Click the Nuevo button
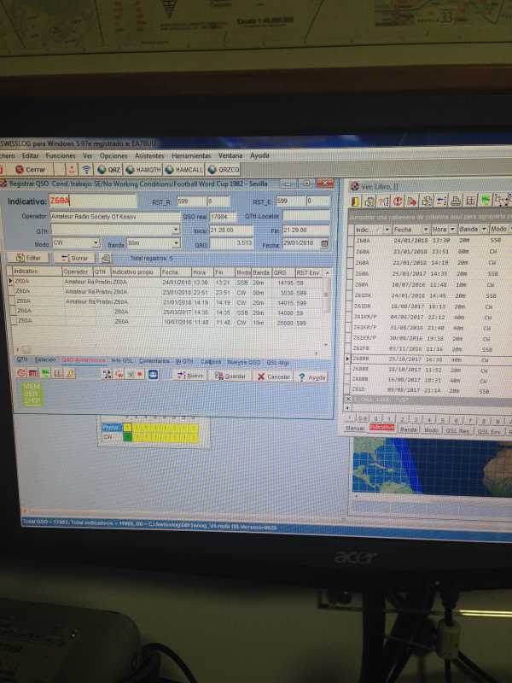The image size is (512, 683). coord(189,376)
